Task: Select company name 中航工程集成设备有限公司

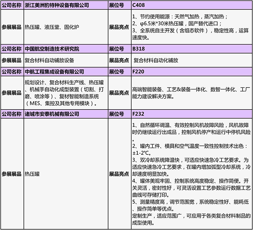Action: [x=54, y=72]
